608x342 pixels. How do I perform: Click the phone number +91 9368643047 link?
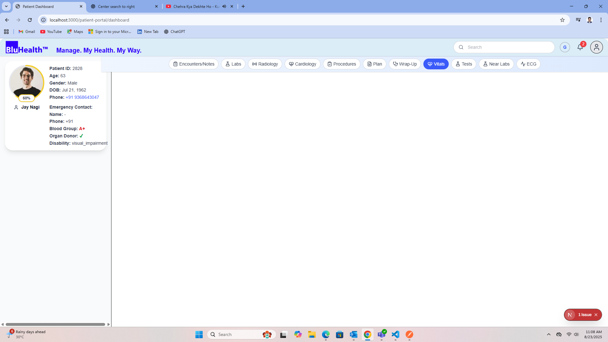pos(82,97)
